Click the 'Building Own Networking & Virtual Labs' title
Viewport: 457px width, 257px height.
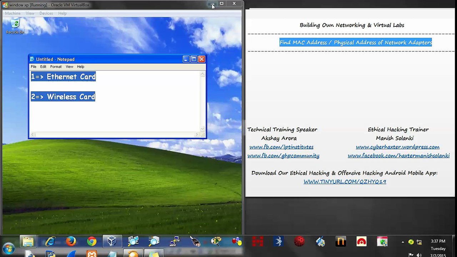(x=352, y=25)
